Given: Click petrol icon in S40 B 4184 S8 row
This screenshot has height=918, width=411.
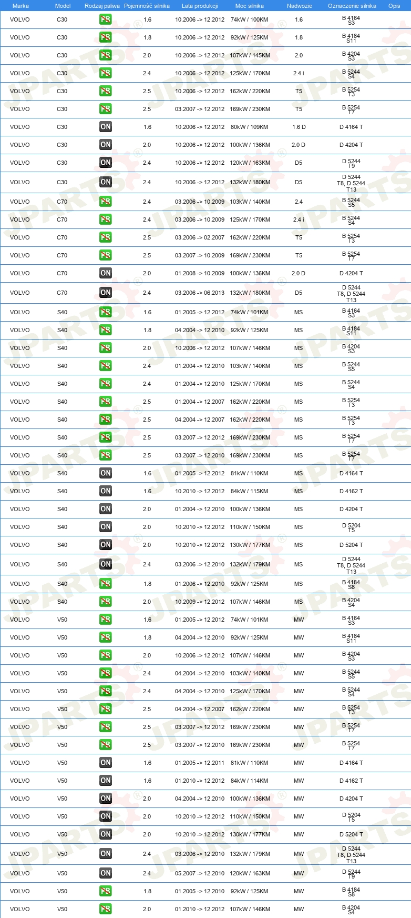Looking at the screenshot, I should click(106, 584).
